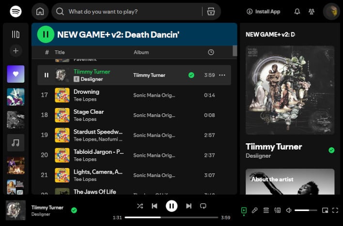Open Tiimmy Turner song title link
This screenshot has height=226, width=343.
(x=92, y=72)
